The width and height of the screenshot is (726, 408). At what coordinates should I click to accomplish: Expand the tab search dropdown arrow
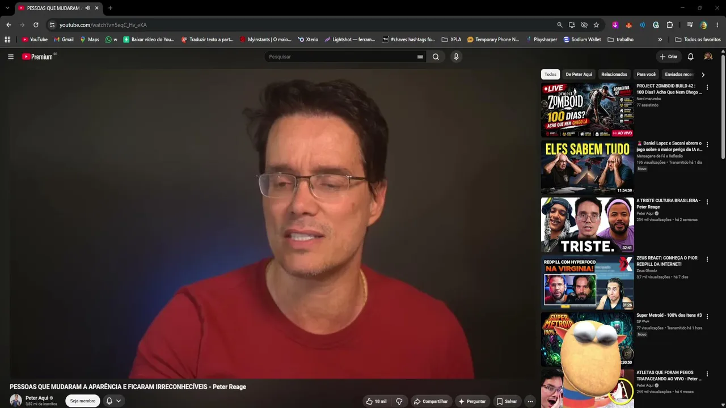pyautogui.click(x=7, y=8)
